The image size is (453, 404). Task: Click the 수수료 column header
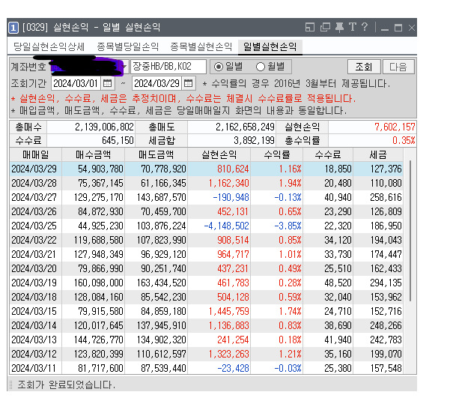coord(328,154)
